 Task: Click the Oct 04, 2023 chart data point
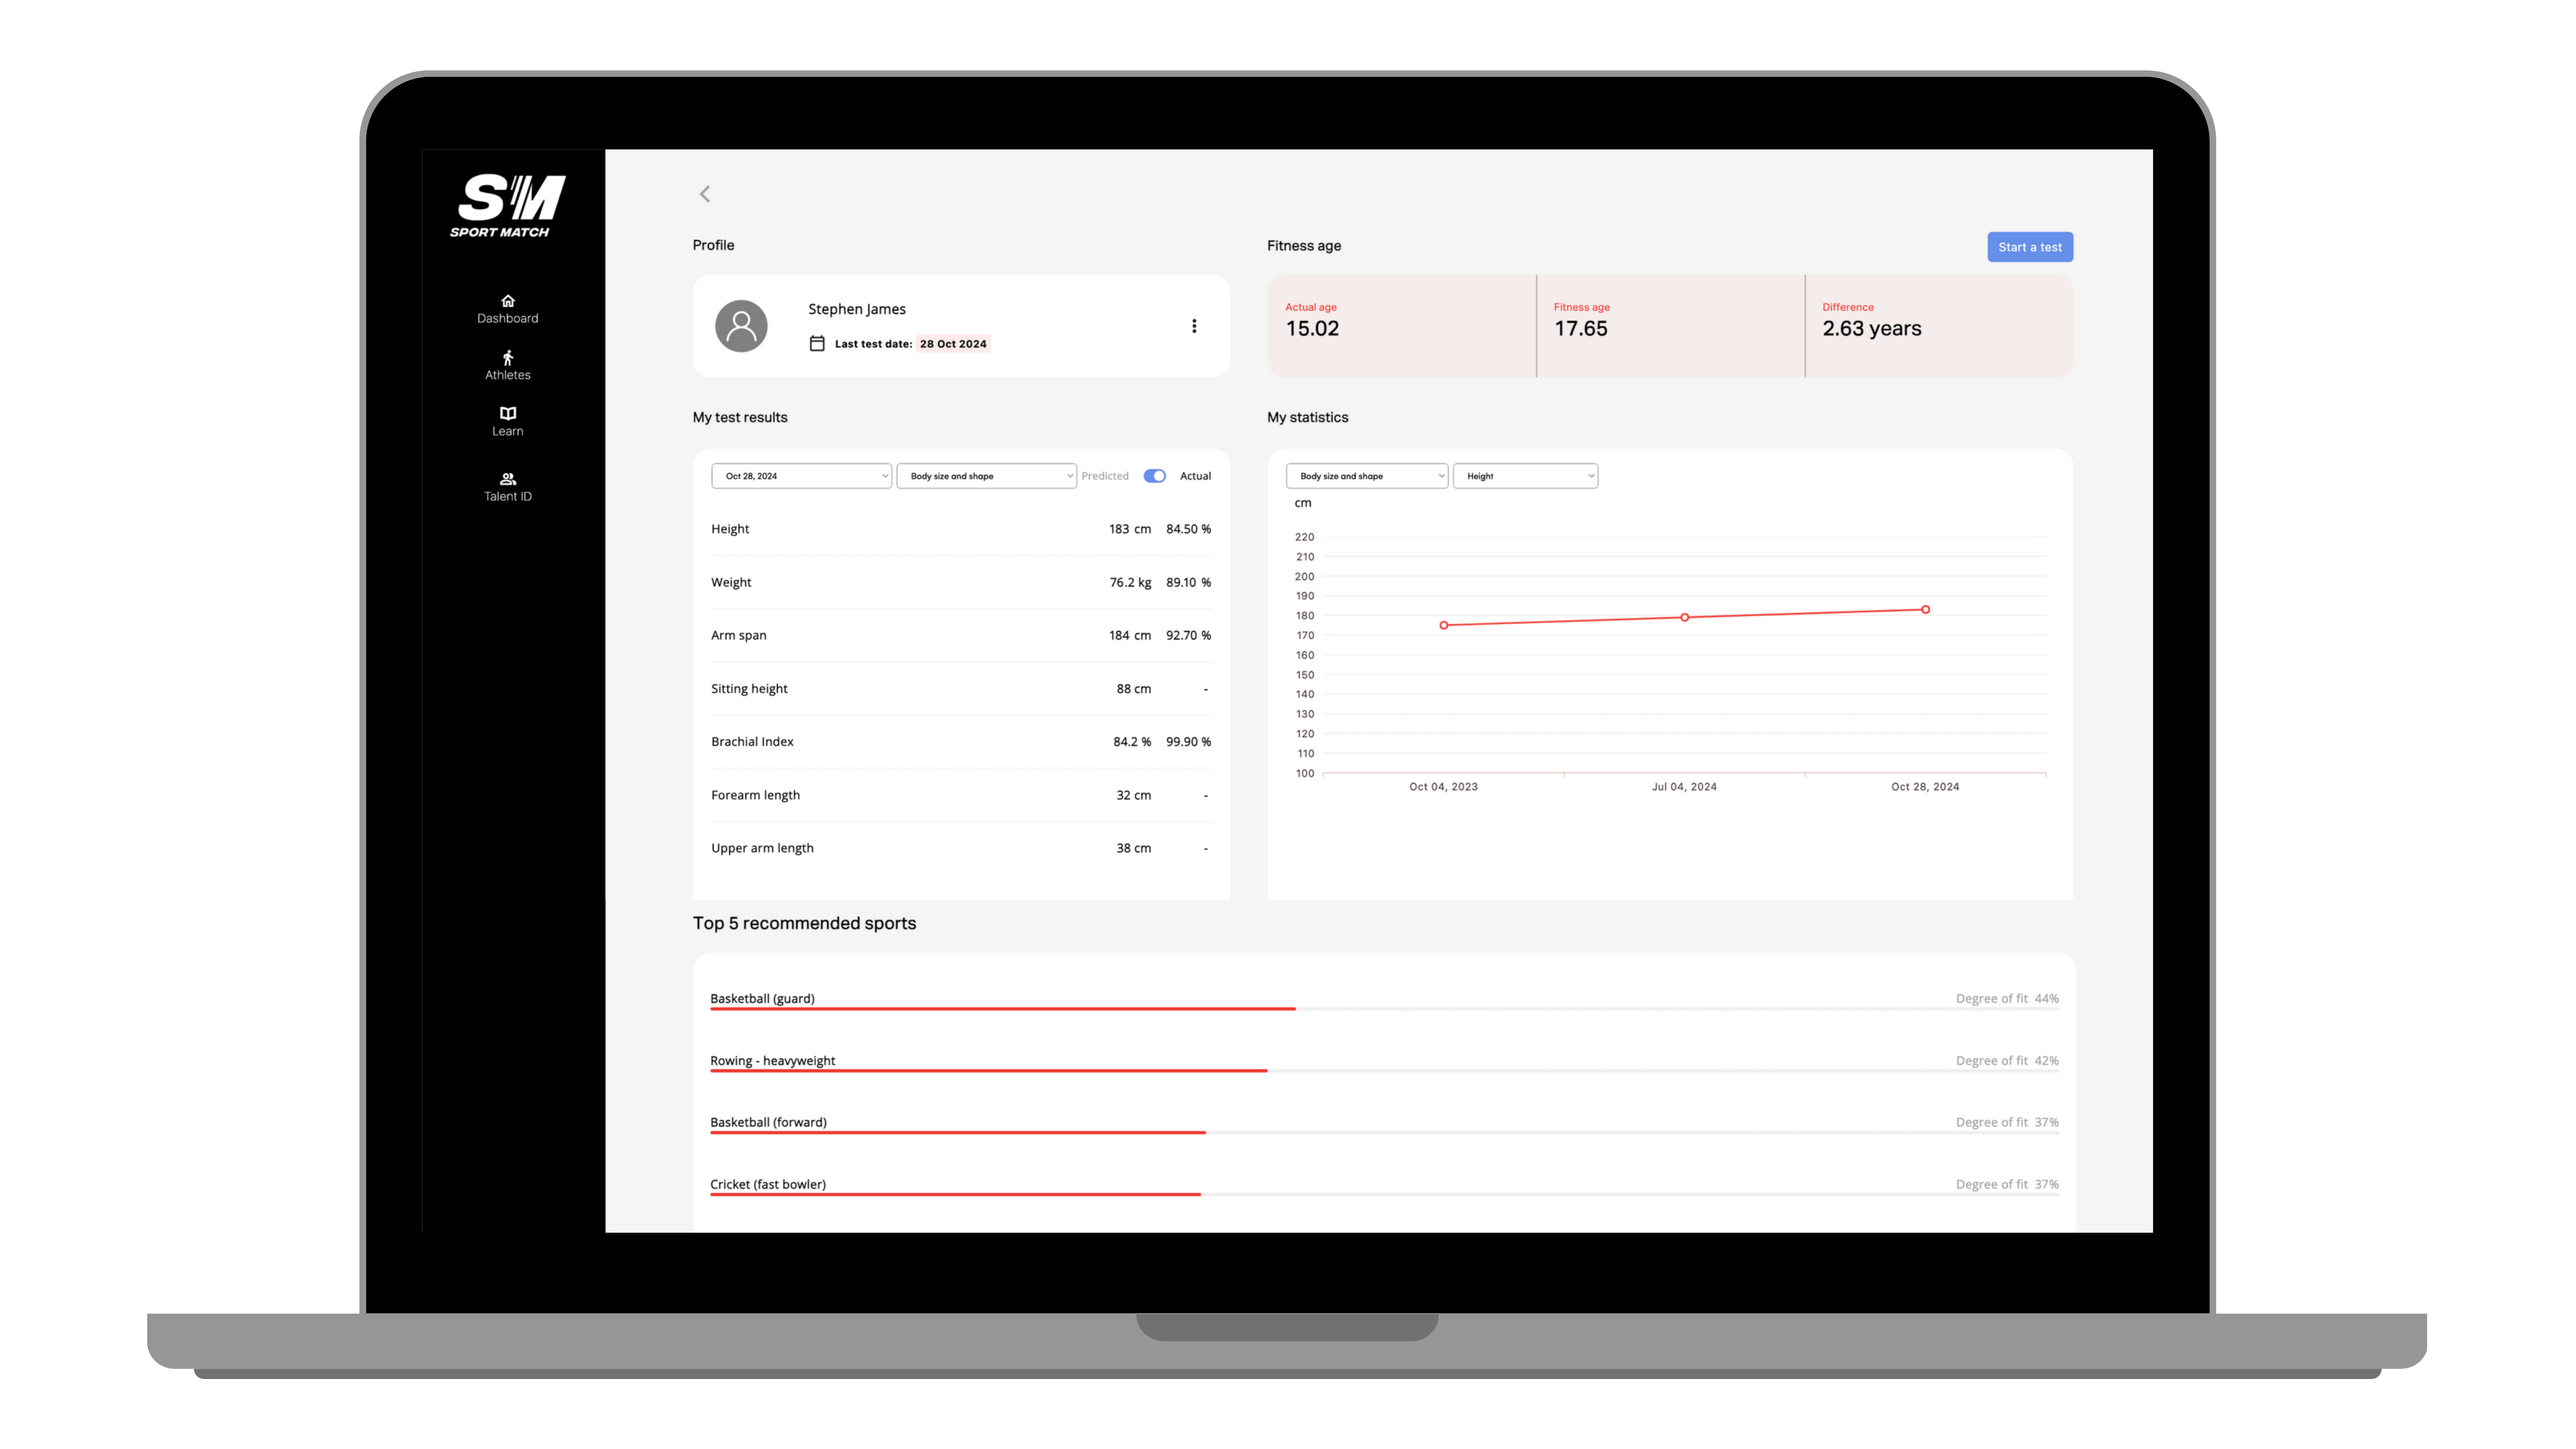pos(1443,625)
